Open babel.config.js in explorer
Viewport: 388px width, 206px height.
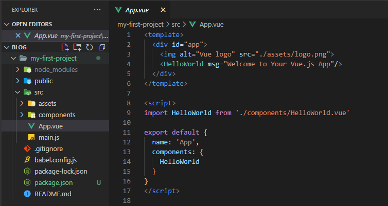pos(56,160)
